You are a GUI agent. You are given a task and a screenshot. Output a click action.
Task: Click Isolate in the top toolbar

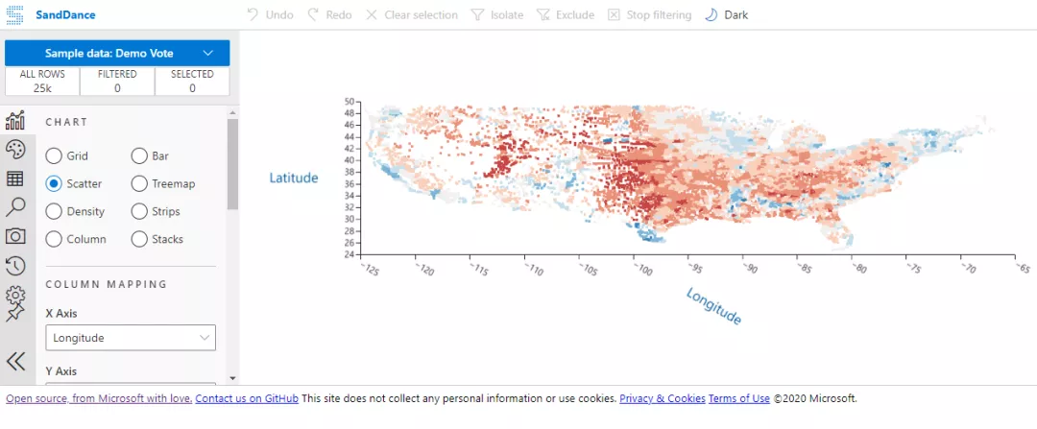[496, 14]
